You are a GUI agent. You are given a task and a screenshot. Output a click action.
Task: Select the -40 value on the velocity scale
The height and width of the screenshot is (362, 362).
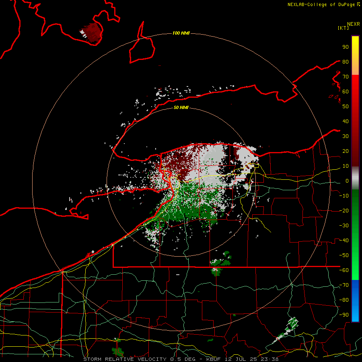click(344, 241)
